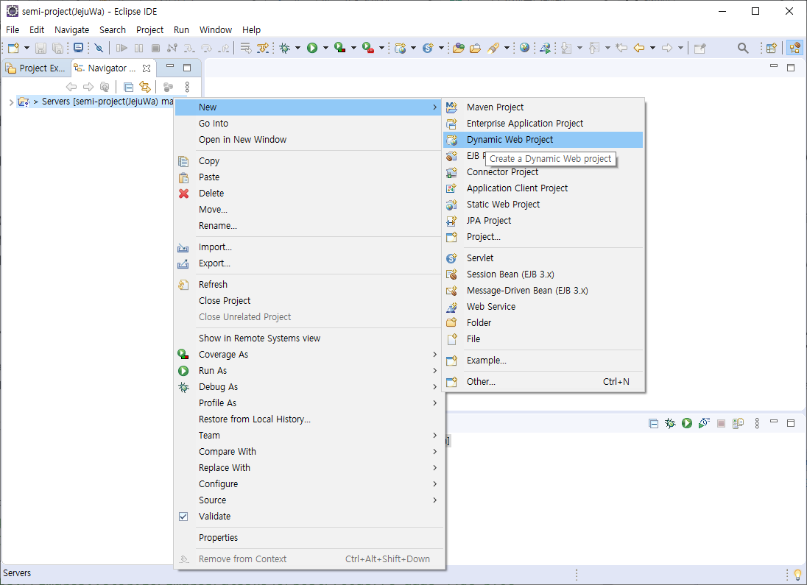807x585 pixels.
Task: Open dropdown arrow next to Debug bug icon
Action: click(297, 48)
